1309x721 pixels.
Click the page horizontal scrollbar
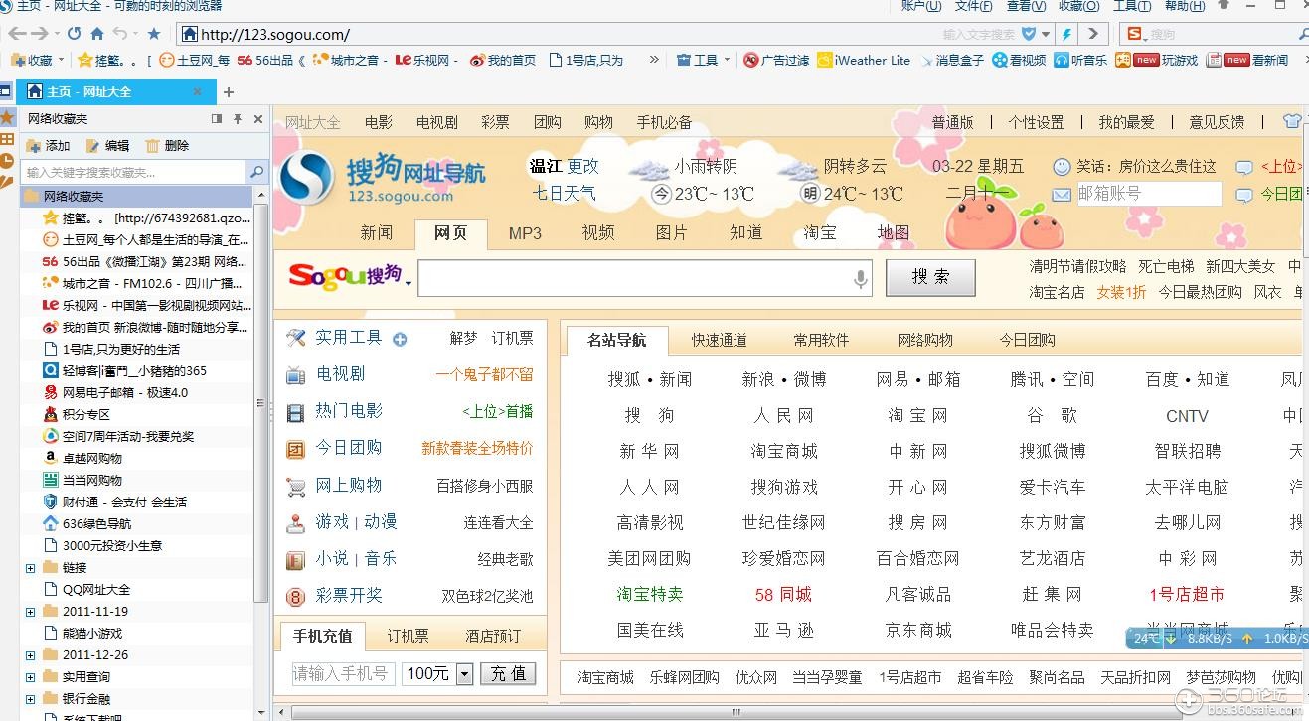[x=736, y=712]
